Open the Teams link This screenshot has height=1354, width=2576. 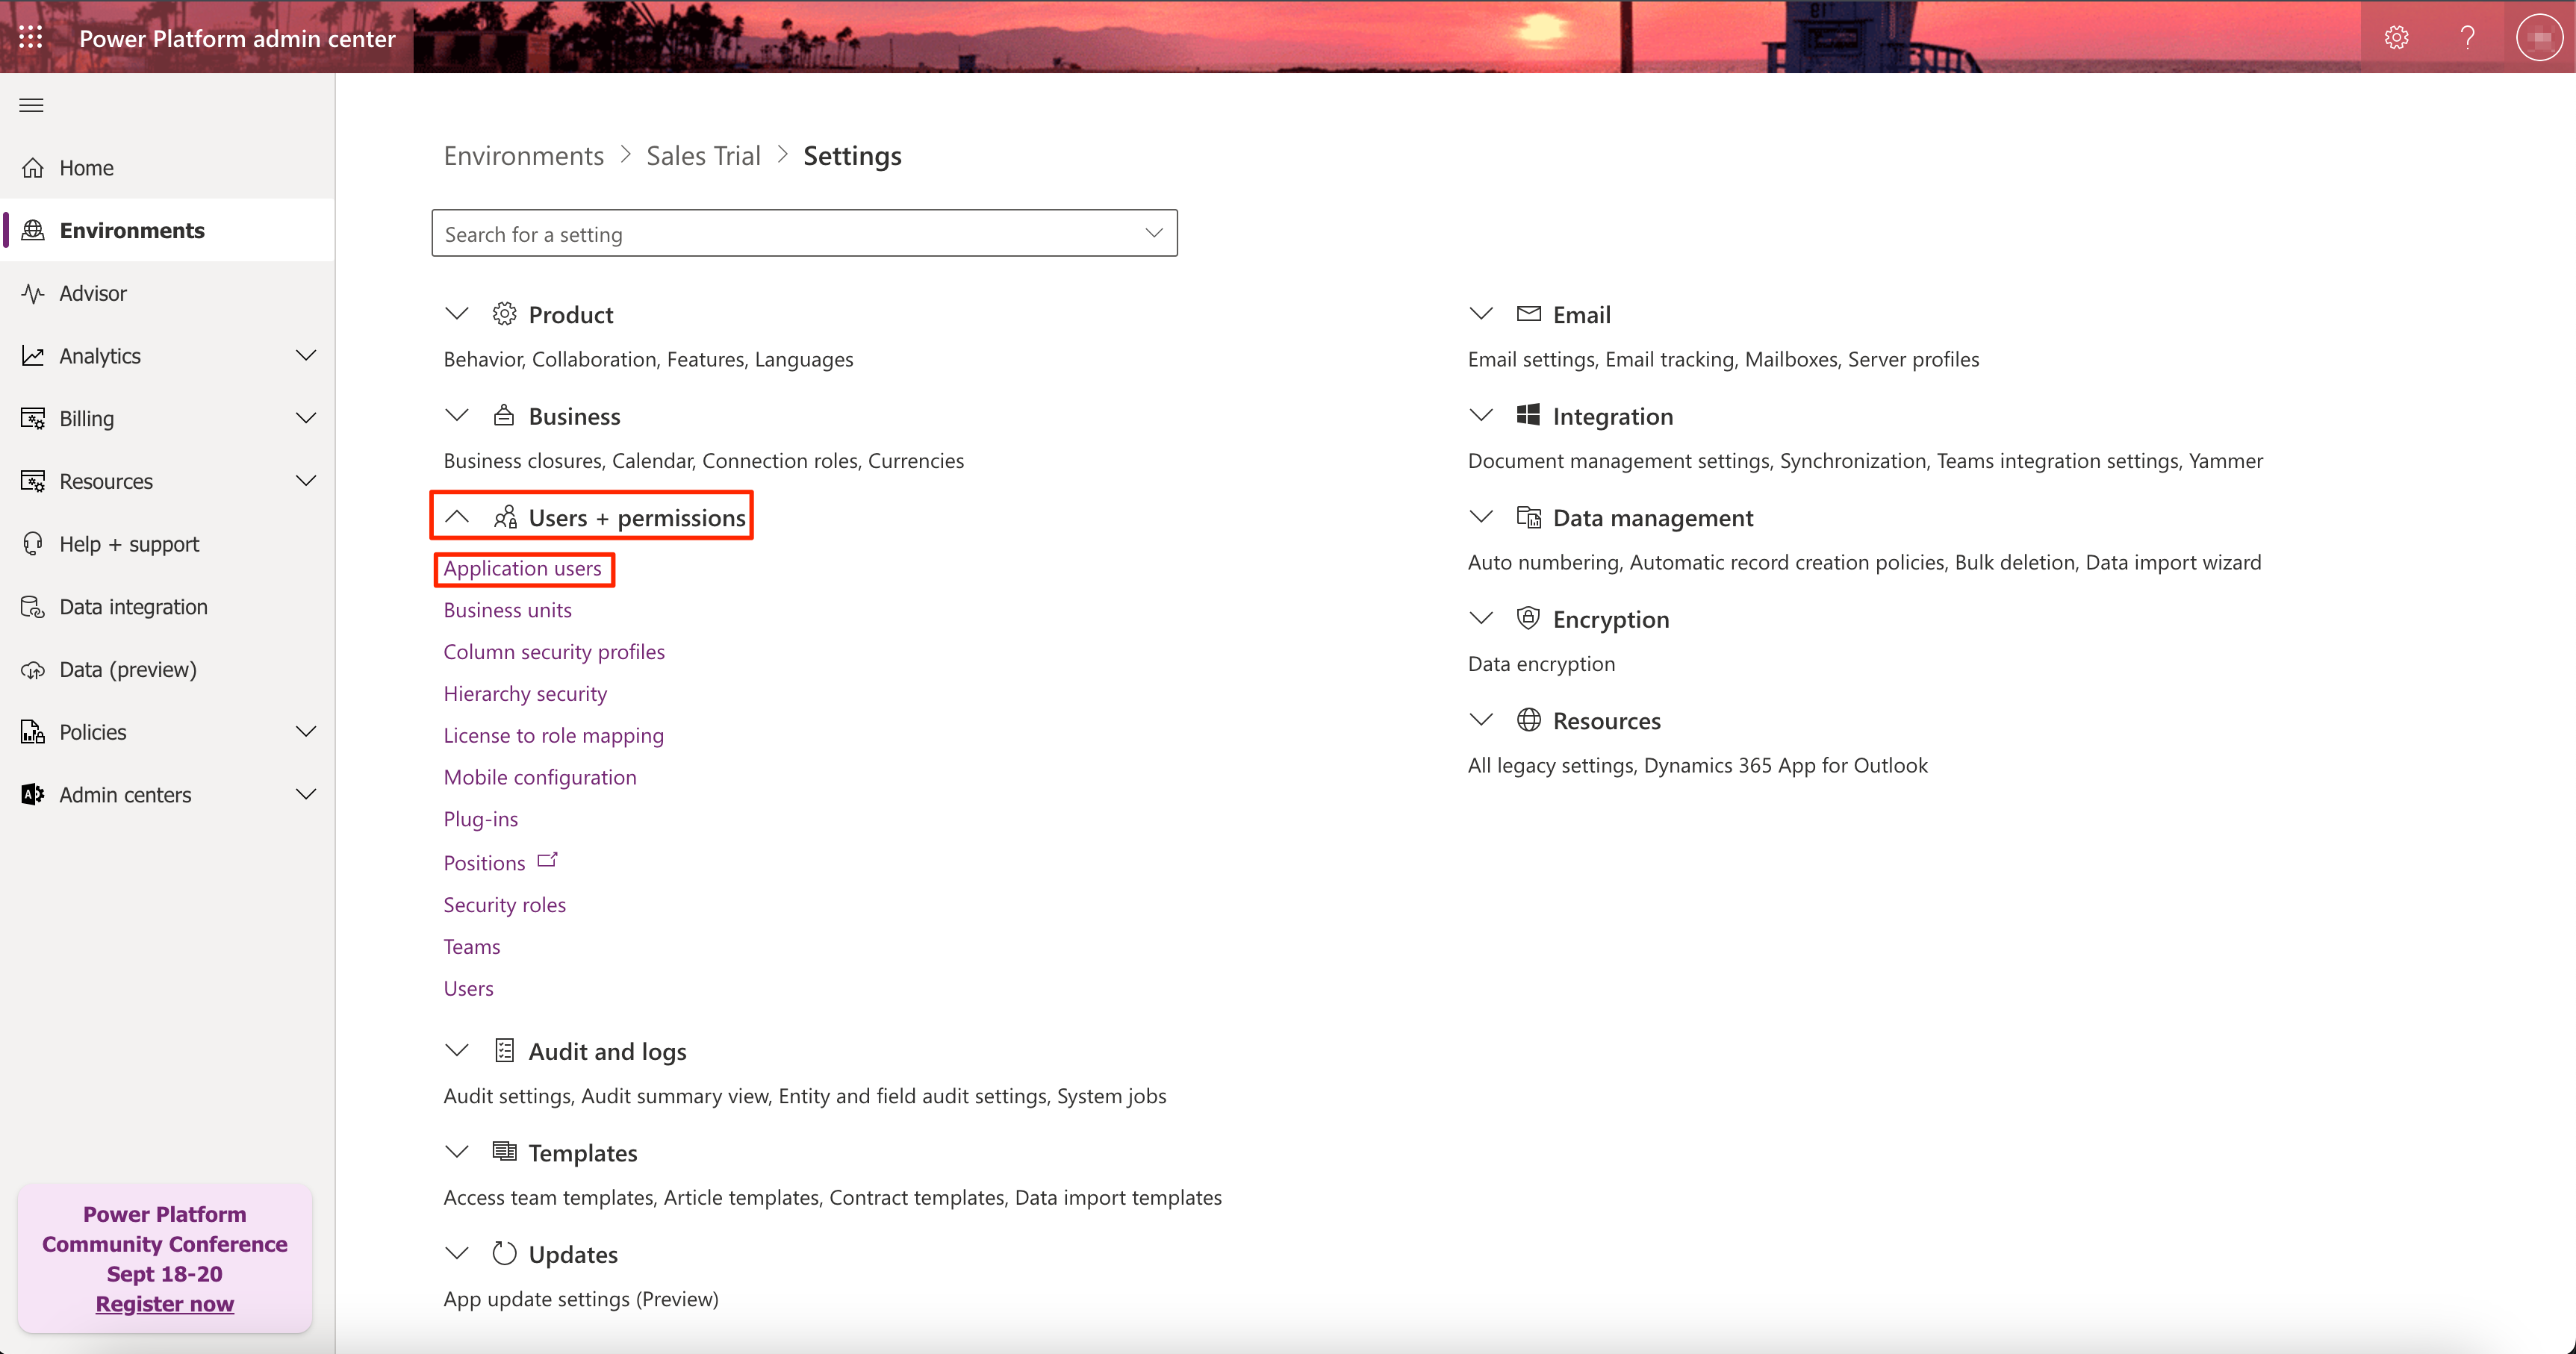coord(472,947)
